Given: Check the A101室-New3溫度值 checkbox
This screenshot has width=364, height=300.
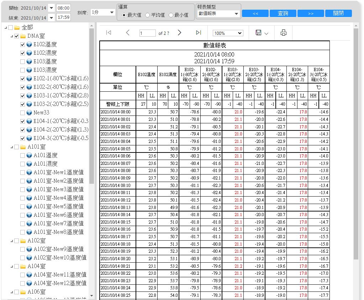Looking at the screenshot, I should pos(22,189).
